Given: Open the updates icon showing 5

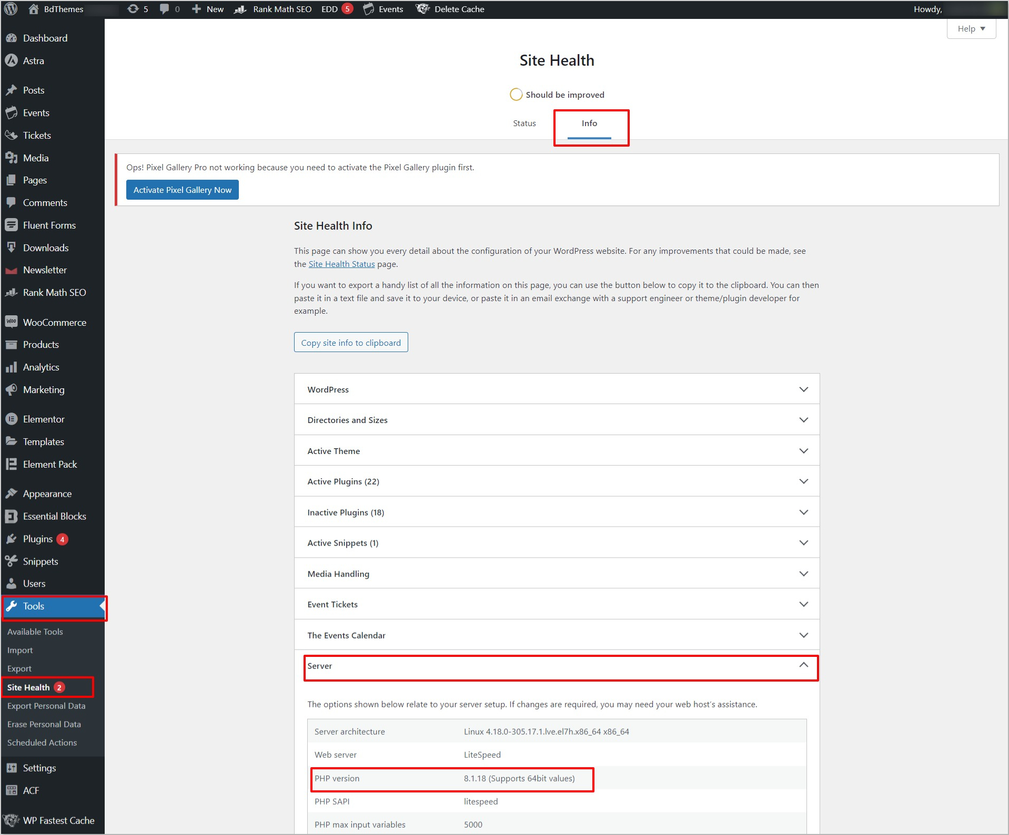Looking at the screenshot, I should click(133, 9).
